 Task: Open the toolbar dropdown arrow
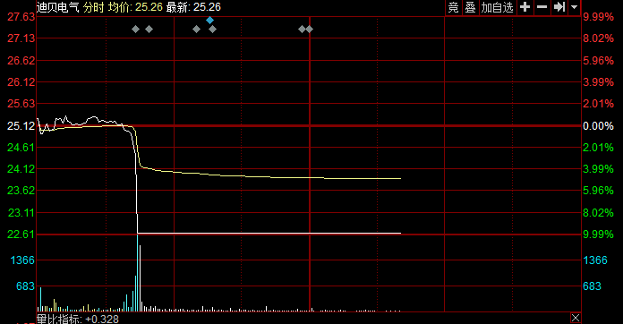click(574, 7)
